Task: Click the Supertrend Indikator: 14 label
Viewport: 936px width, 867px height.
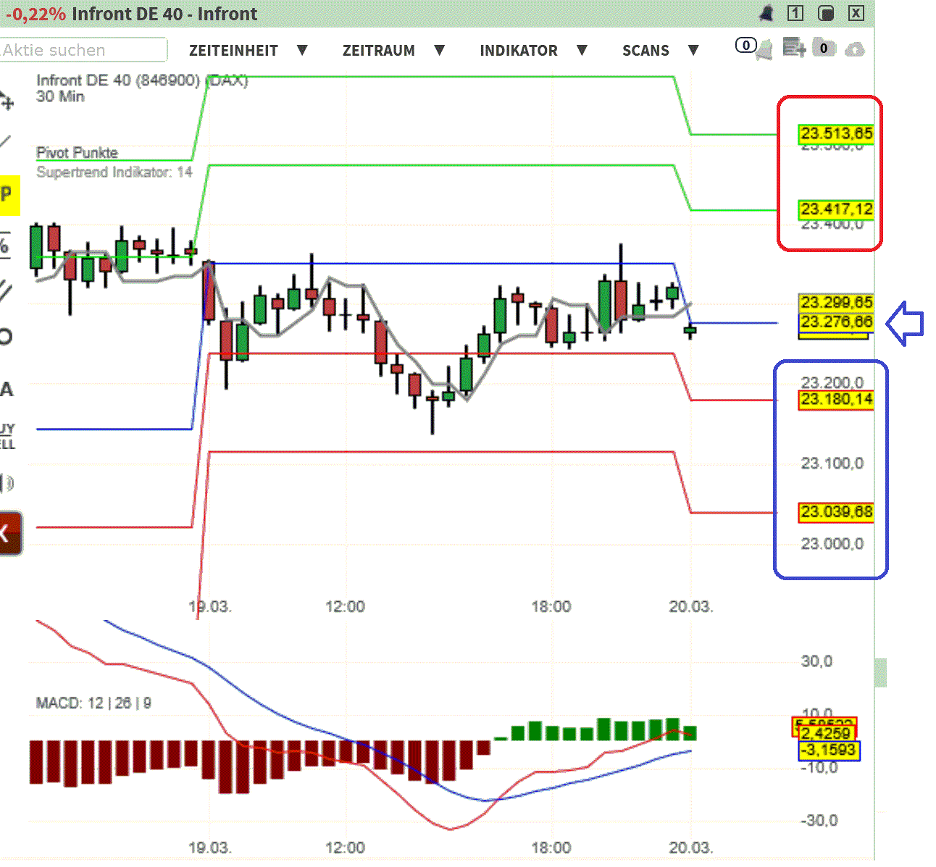Action: 113,172
